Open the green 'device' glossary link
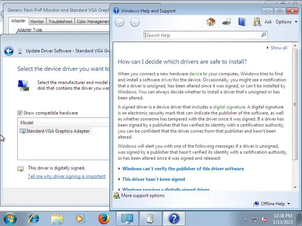Image resolution: width=302 pixels, height=226 pixels. click(196, 74)
